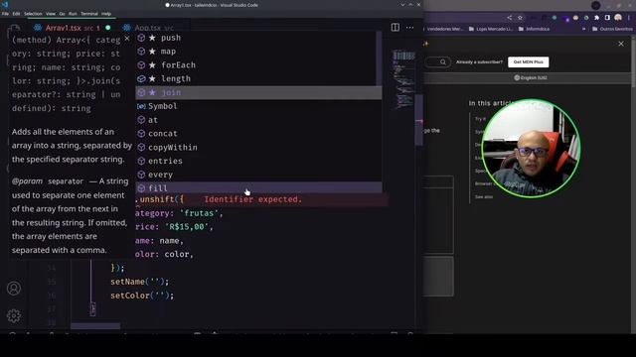Open editor More Actions ellipsis menu
Screen dimensions: 636x357
(x=410, y=28)
